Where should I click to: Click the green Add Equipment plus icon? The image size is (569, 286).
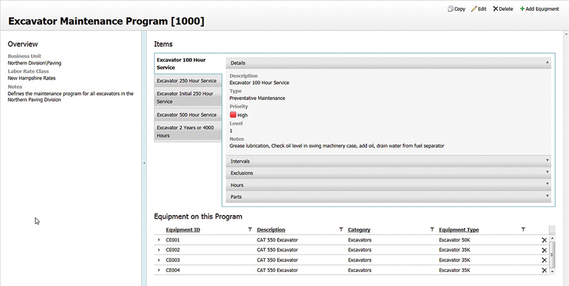(522, 9)
